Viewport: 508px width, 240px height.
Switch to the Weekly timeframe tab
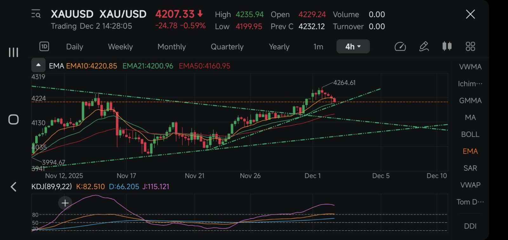click(x=120, y=47)
